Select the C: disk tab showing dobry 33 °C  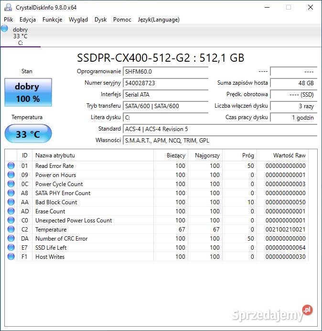[x=21, y=36]
